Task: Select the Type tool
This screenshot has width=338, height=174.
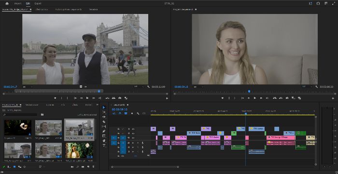Action: pos(104,146)
